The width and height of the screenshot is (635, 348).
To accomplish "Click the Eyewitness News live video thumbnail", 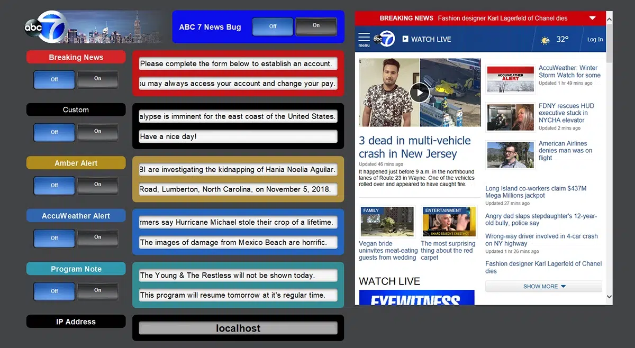I will 416,297.
